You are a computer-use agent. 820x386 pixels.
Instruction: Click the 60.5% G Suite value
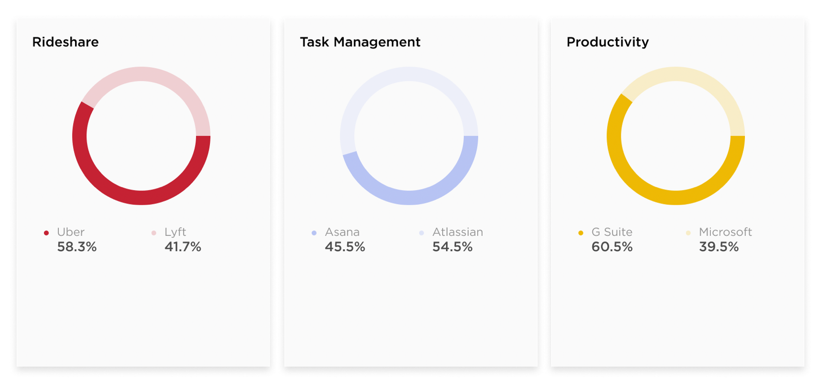612,247
